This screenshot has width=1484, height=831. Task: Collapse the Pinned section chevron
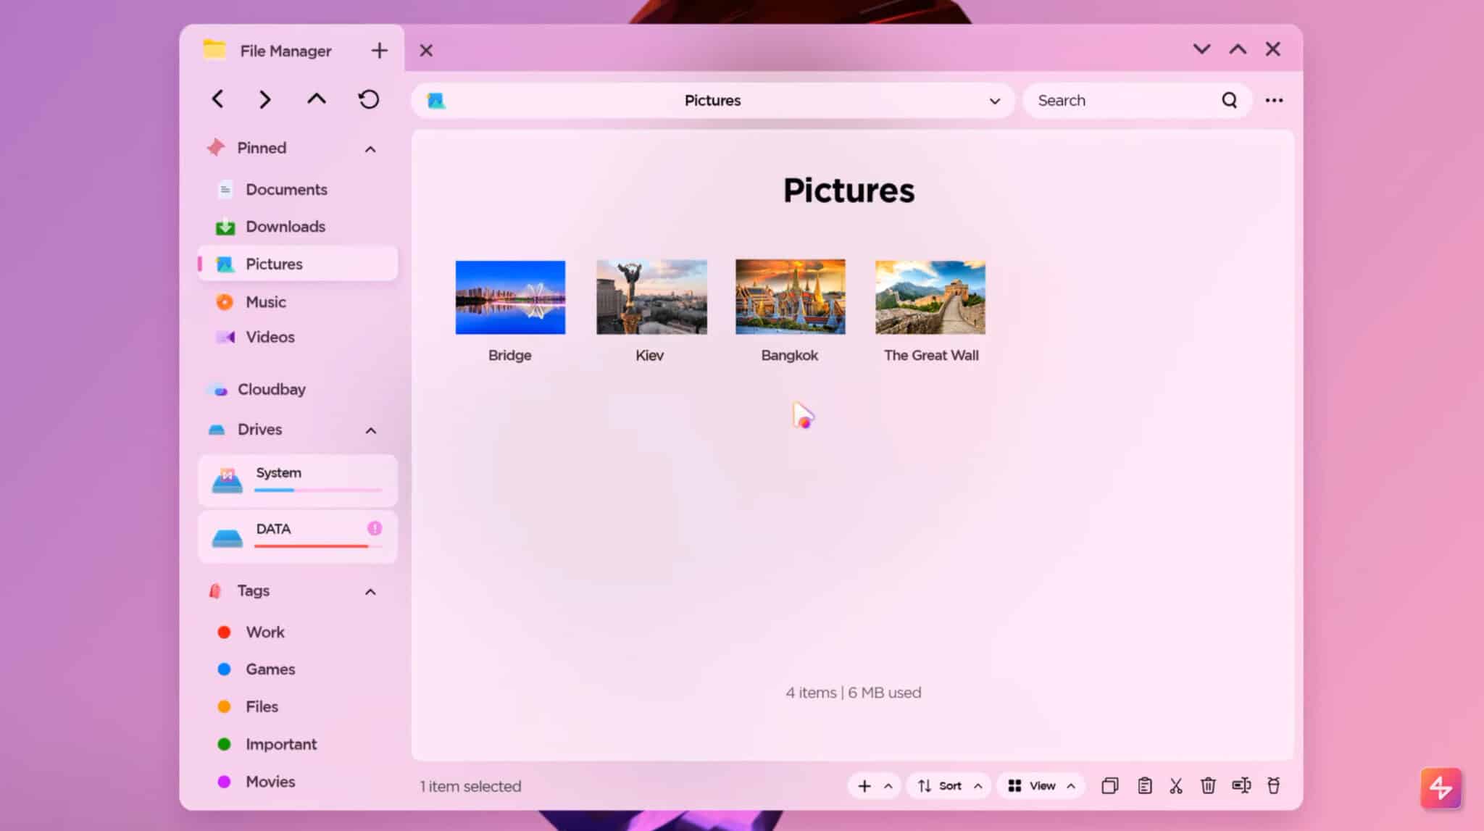(x=370, y=149)
